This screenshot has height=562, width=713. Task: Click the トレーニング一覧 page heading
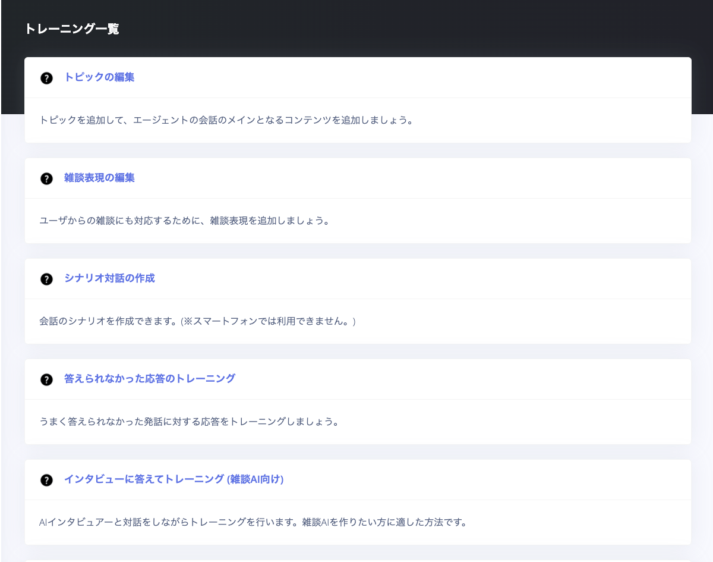click(x=72, y=29)
